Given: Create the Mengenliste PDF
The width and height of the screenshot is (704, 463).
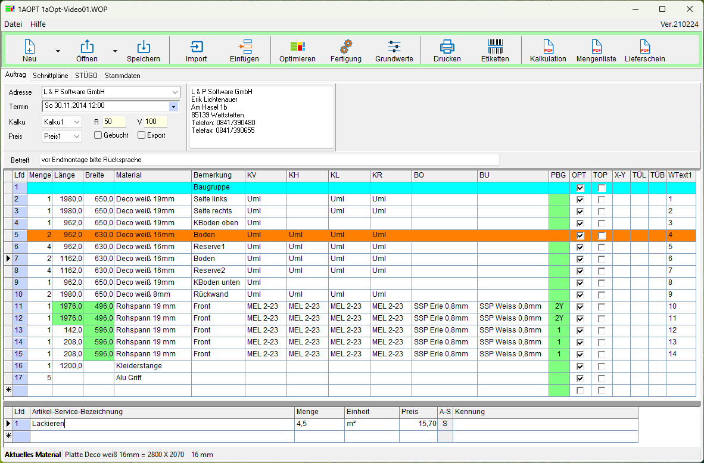Looking at the screenshot, I should [x=596, y=50].
